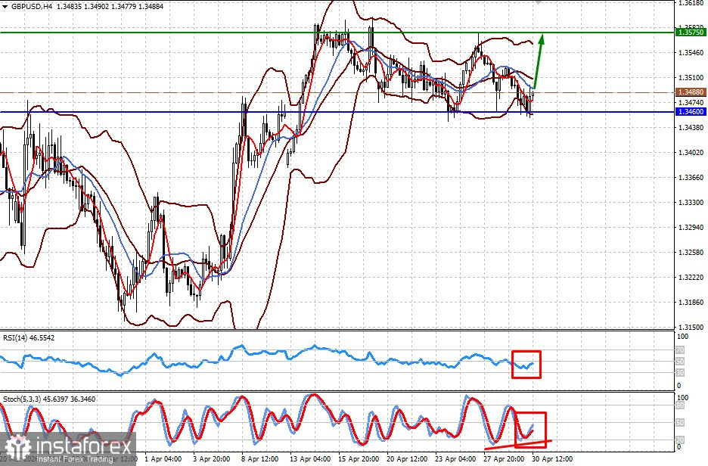The width and height of the screenshot is (708, 466).
Task: Click the 30 Apr 12:00 time label
Action: tap(551, 459)
